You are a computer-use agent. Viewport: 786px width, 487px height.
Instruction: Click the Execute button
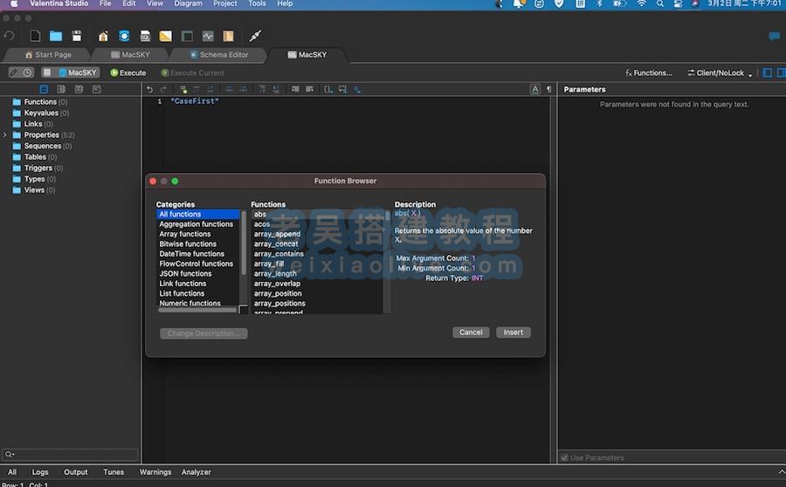click(x=128, y=72)
